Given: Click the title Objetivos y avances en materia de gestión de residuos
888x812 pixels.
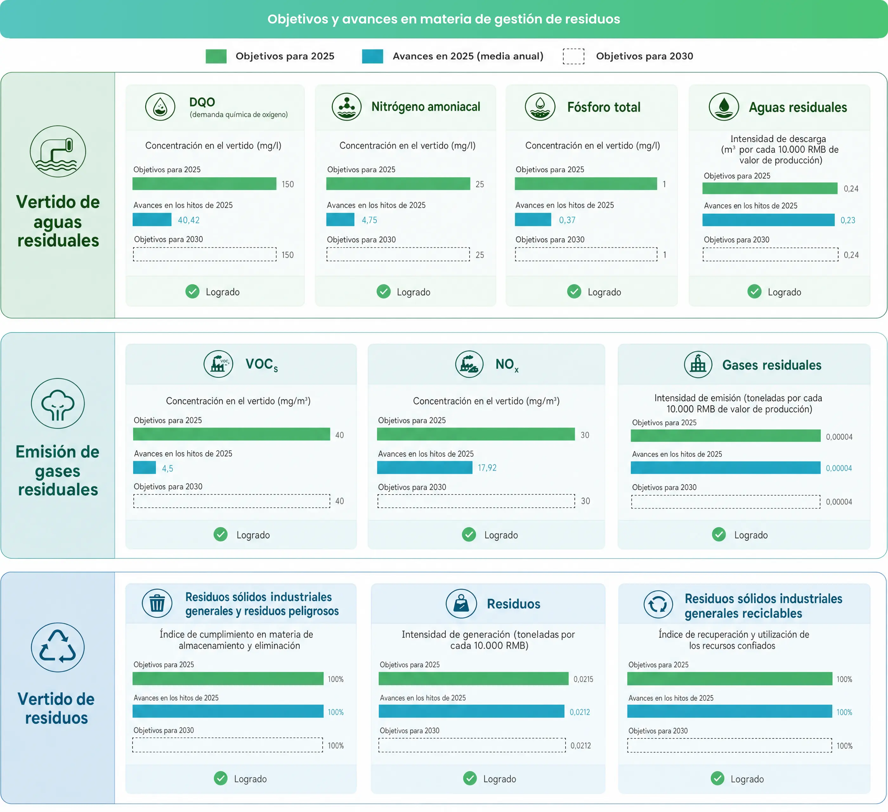Looking at the screenshot, I should [x=444, y=19].
